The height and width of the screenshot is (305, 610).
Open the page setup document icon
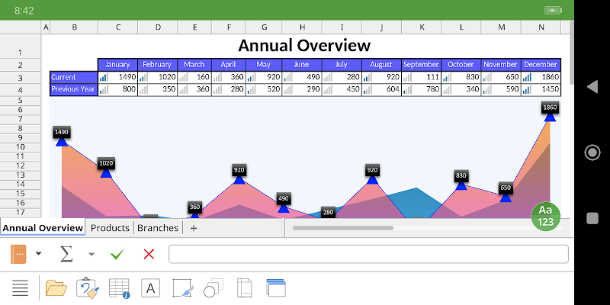pos(245,288)
